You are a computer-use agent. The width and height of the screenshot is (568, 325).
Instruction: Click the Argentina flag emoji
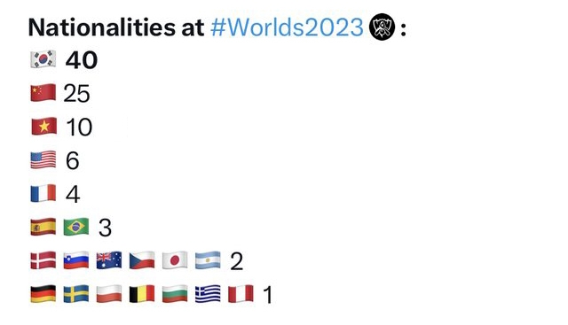208,260
